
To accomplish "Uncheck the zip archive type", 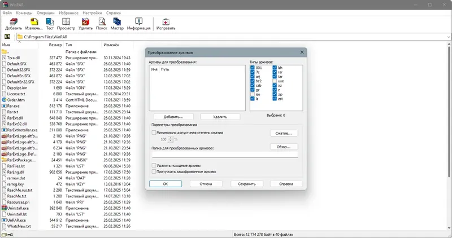I will coord(275,94).
